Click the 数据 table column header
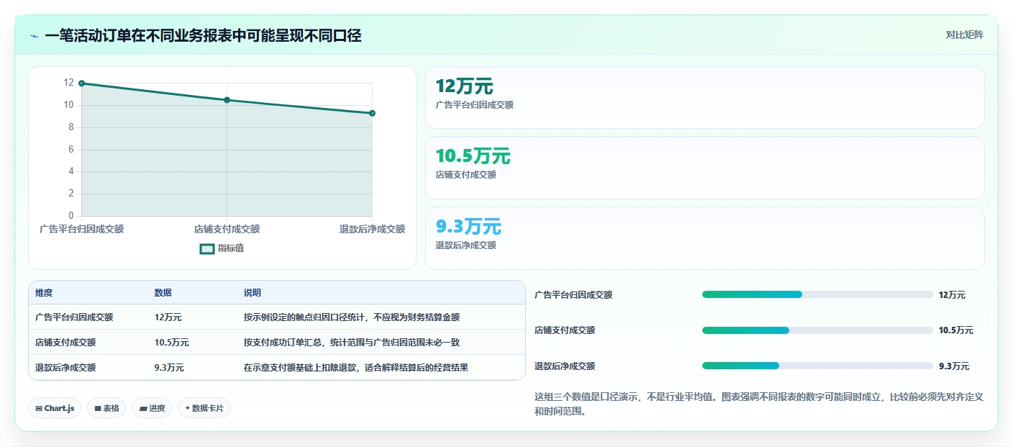The height and width of the screenshot is (447, 1013). pyautogui.click(x=163, y=293)
